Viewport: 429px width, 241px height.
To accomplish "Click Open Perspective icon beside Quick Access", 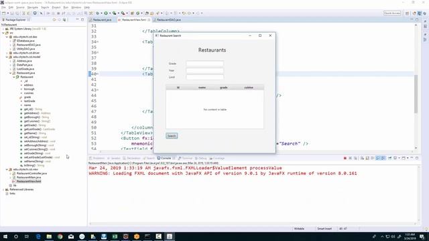I will coord(407,13).
